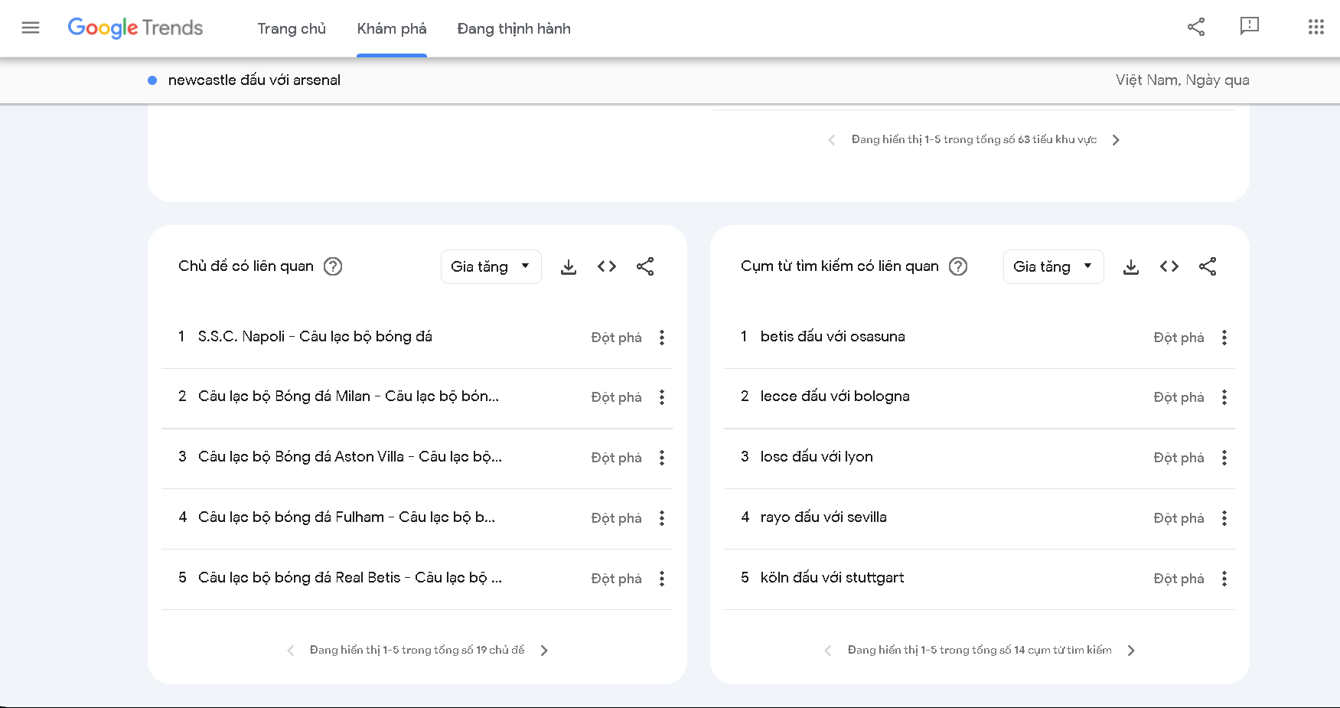Open more options for S.S.C. Napoli row
This screenshot has height=708, width=1340.
pos(662,338)
